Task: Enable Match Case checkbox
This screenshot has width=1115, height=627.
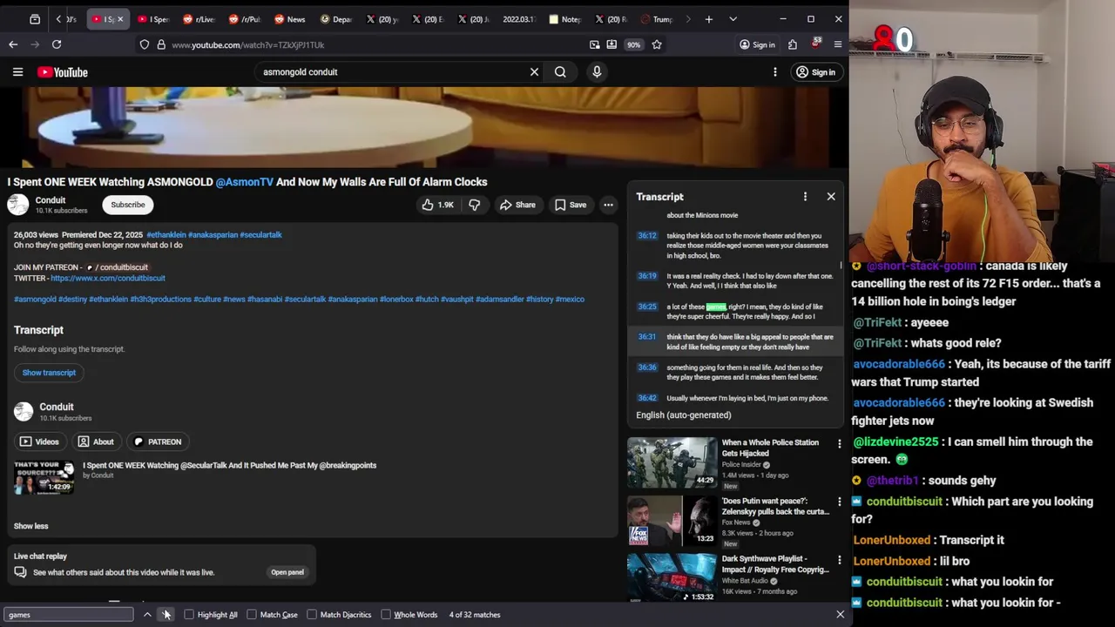Action: pos(252,615)
